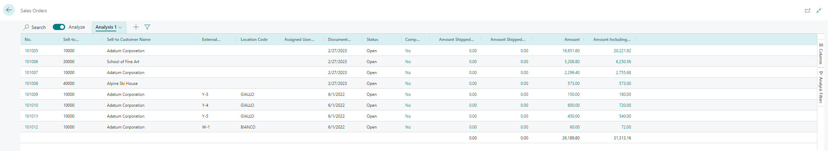
Task: Click the Sell-to Customer Name column header
Action: point(129,40)
